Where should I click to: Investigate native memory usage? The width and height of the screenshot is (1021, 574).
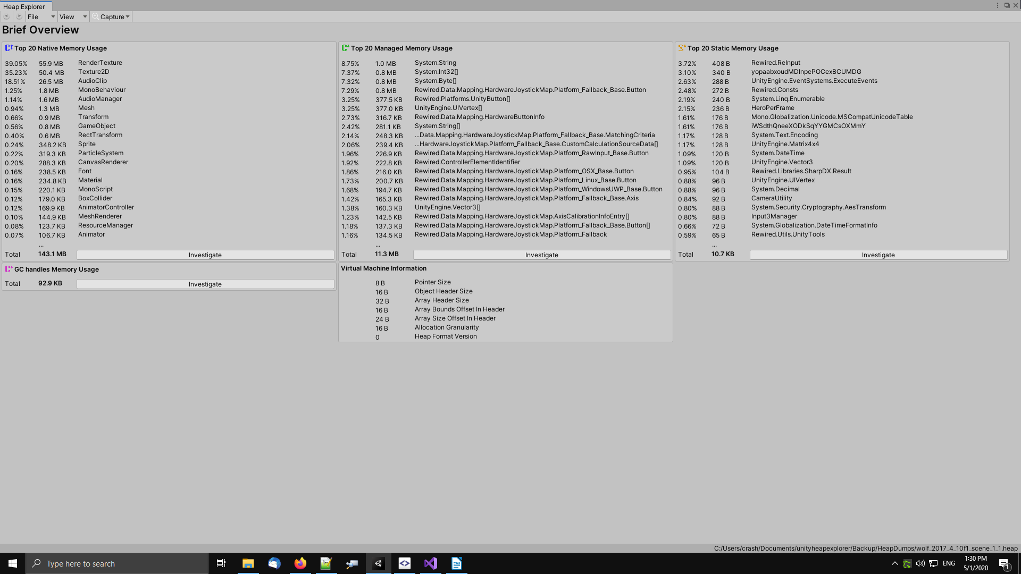pos(205,255)
